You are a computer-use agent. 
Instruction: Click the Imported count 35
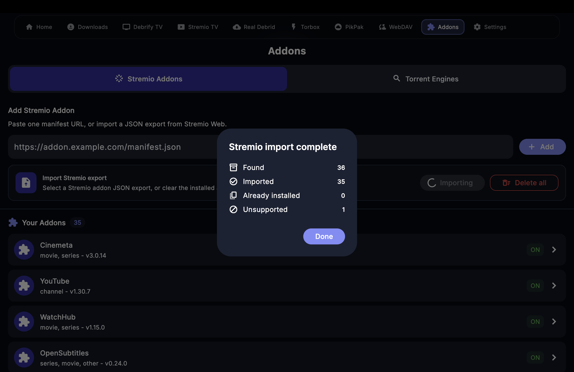pos(341,182)
